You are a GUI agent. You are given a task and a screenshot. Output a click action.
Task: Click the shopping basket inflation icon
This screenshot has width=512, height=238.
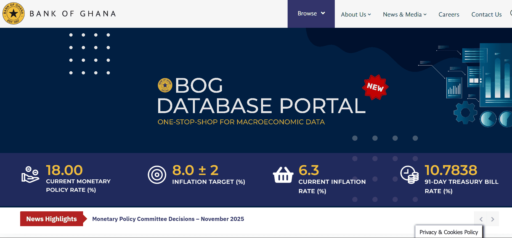click(x=283, y=175)
